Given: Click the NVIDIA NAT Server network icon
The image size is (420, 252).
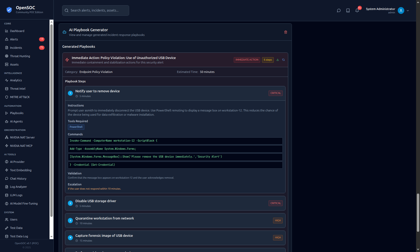Looking at the screenshot, I should click(x=7, y=137).
